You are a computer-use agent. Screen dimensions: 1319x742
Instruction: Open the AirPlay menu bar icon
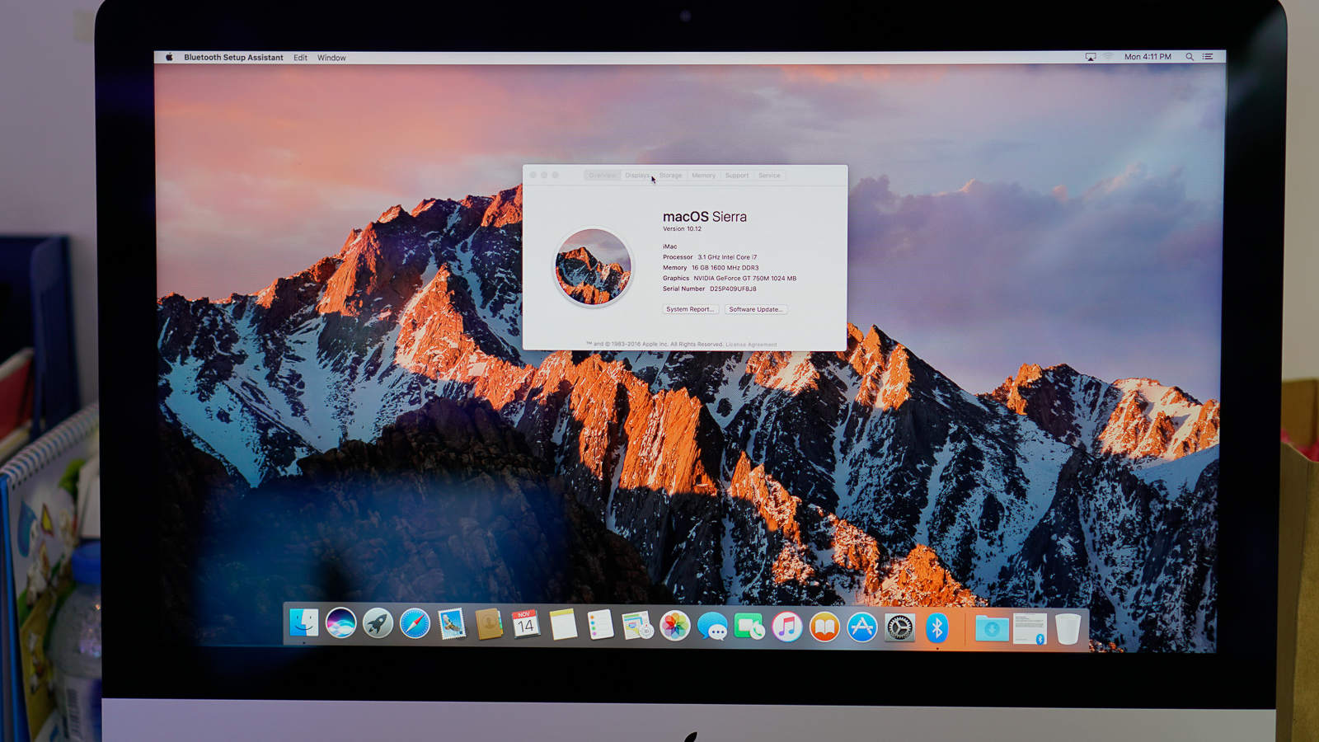click(x=1091, y=57)
